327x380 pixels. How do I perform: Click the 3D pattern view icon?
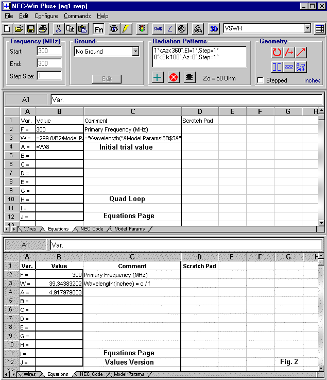(x=214, y=29)
